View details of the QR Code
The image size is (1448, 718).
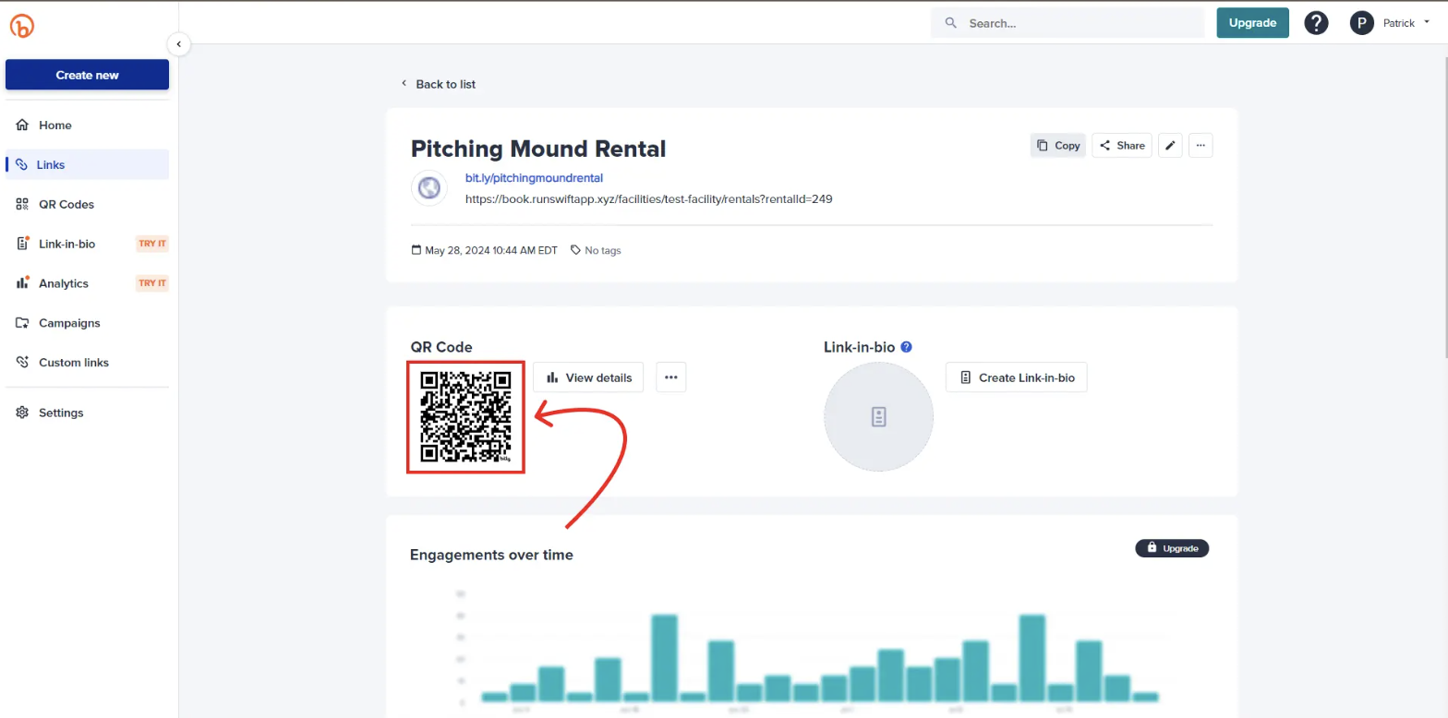[588, 377]
